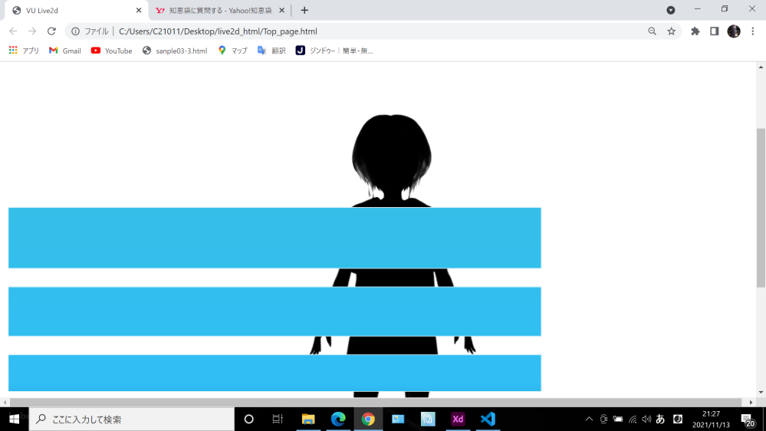Open the notification center icon
Viewport: 766px width, 431px height.
click(747, 419)
